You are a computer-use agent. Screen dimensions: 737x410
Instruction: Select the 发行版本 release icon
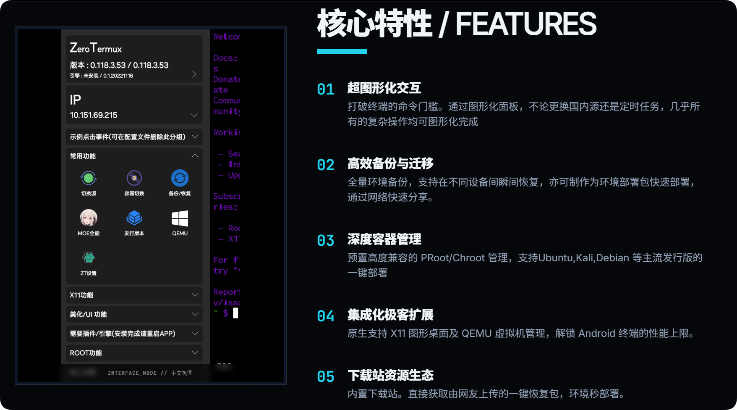pyautogui.click(x=134, y=218)
